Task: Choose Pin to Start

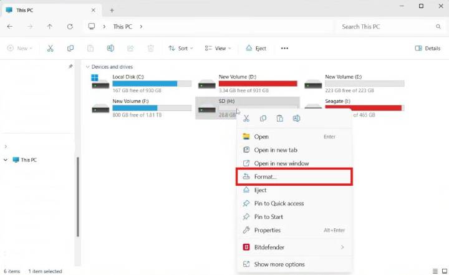Action: (294, 217)
